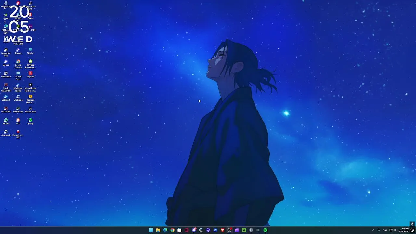
Task: Select the Battle.net desktop shortcut
Action: coord(6,98)
